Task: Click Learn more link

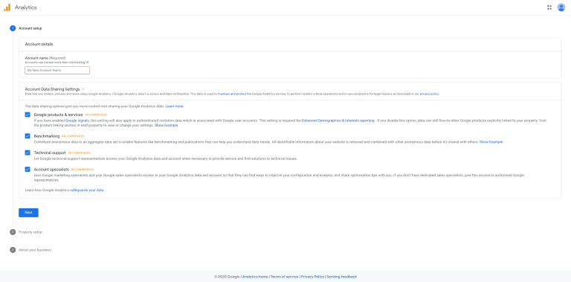Action: [175, 106]
